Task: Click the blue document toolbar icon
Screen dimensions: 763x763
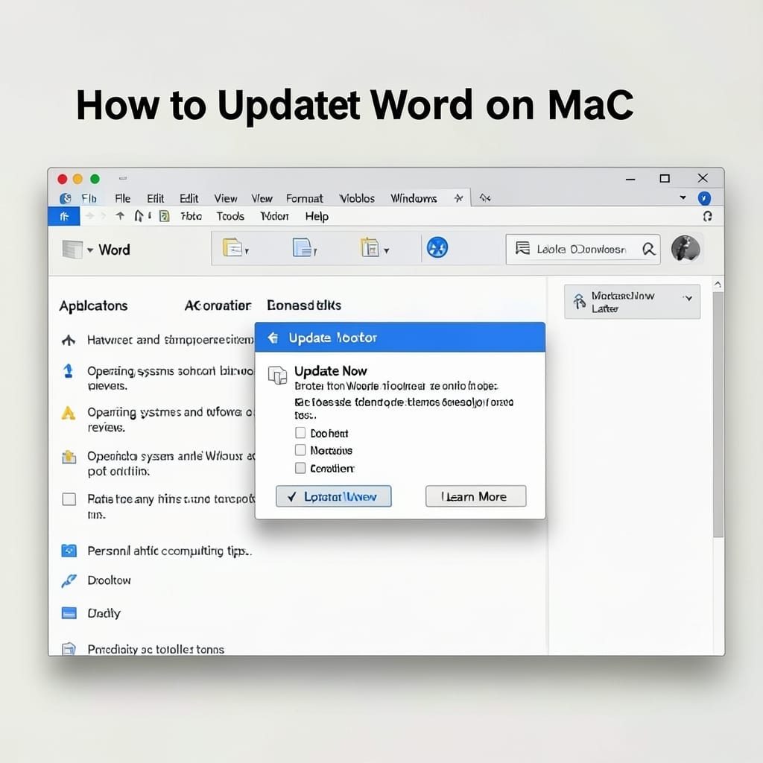Action: (x=303, y=247)
